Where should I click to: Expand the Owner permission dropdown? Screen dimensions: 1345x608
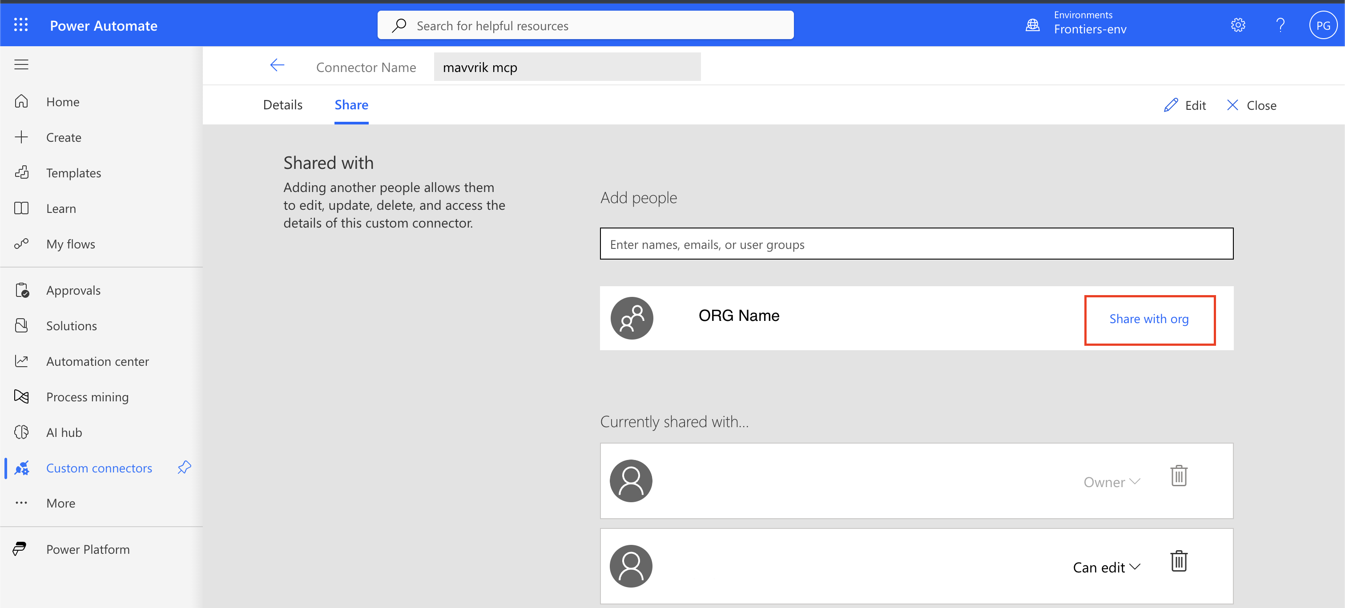1111,482
